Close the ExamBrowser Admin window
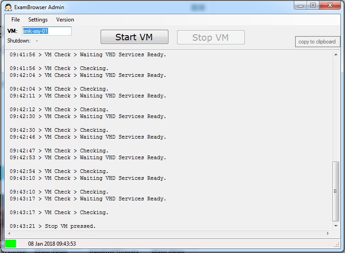 coord(330,5)
